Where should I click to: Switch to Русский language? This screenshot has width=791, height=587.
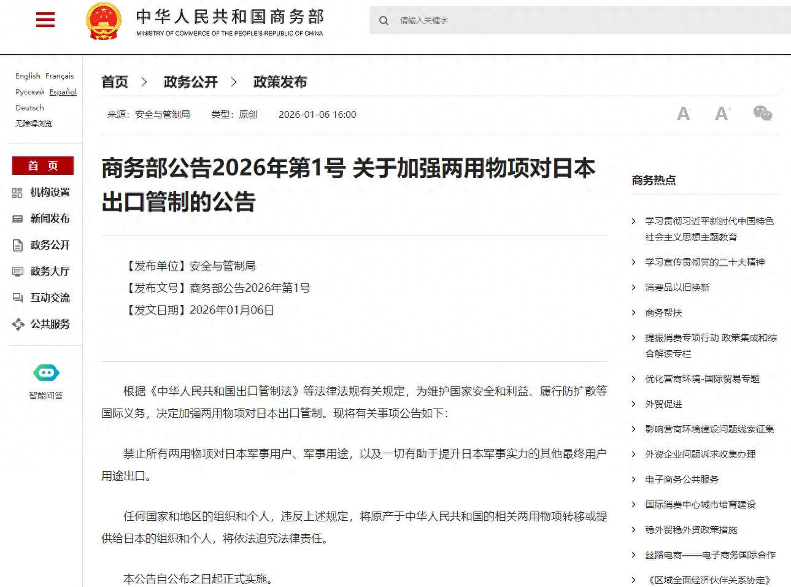[29, 92]
